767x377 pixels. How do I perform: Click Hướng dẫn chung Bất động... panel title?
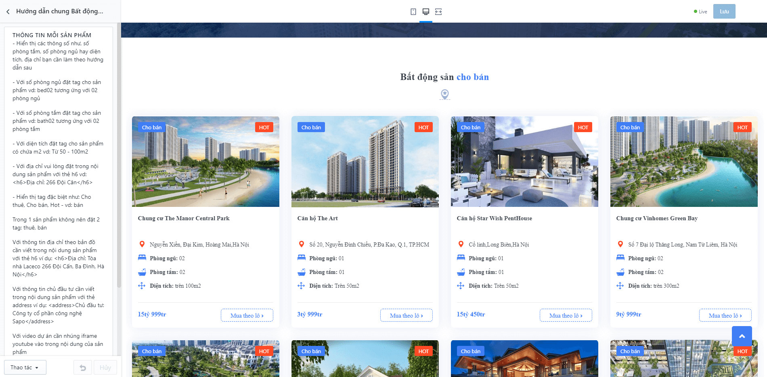click(60, 11)
